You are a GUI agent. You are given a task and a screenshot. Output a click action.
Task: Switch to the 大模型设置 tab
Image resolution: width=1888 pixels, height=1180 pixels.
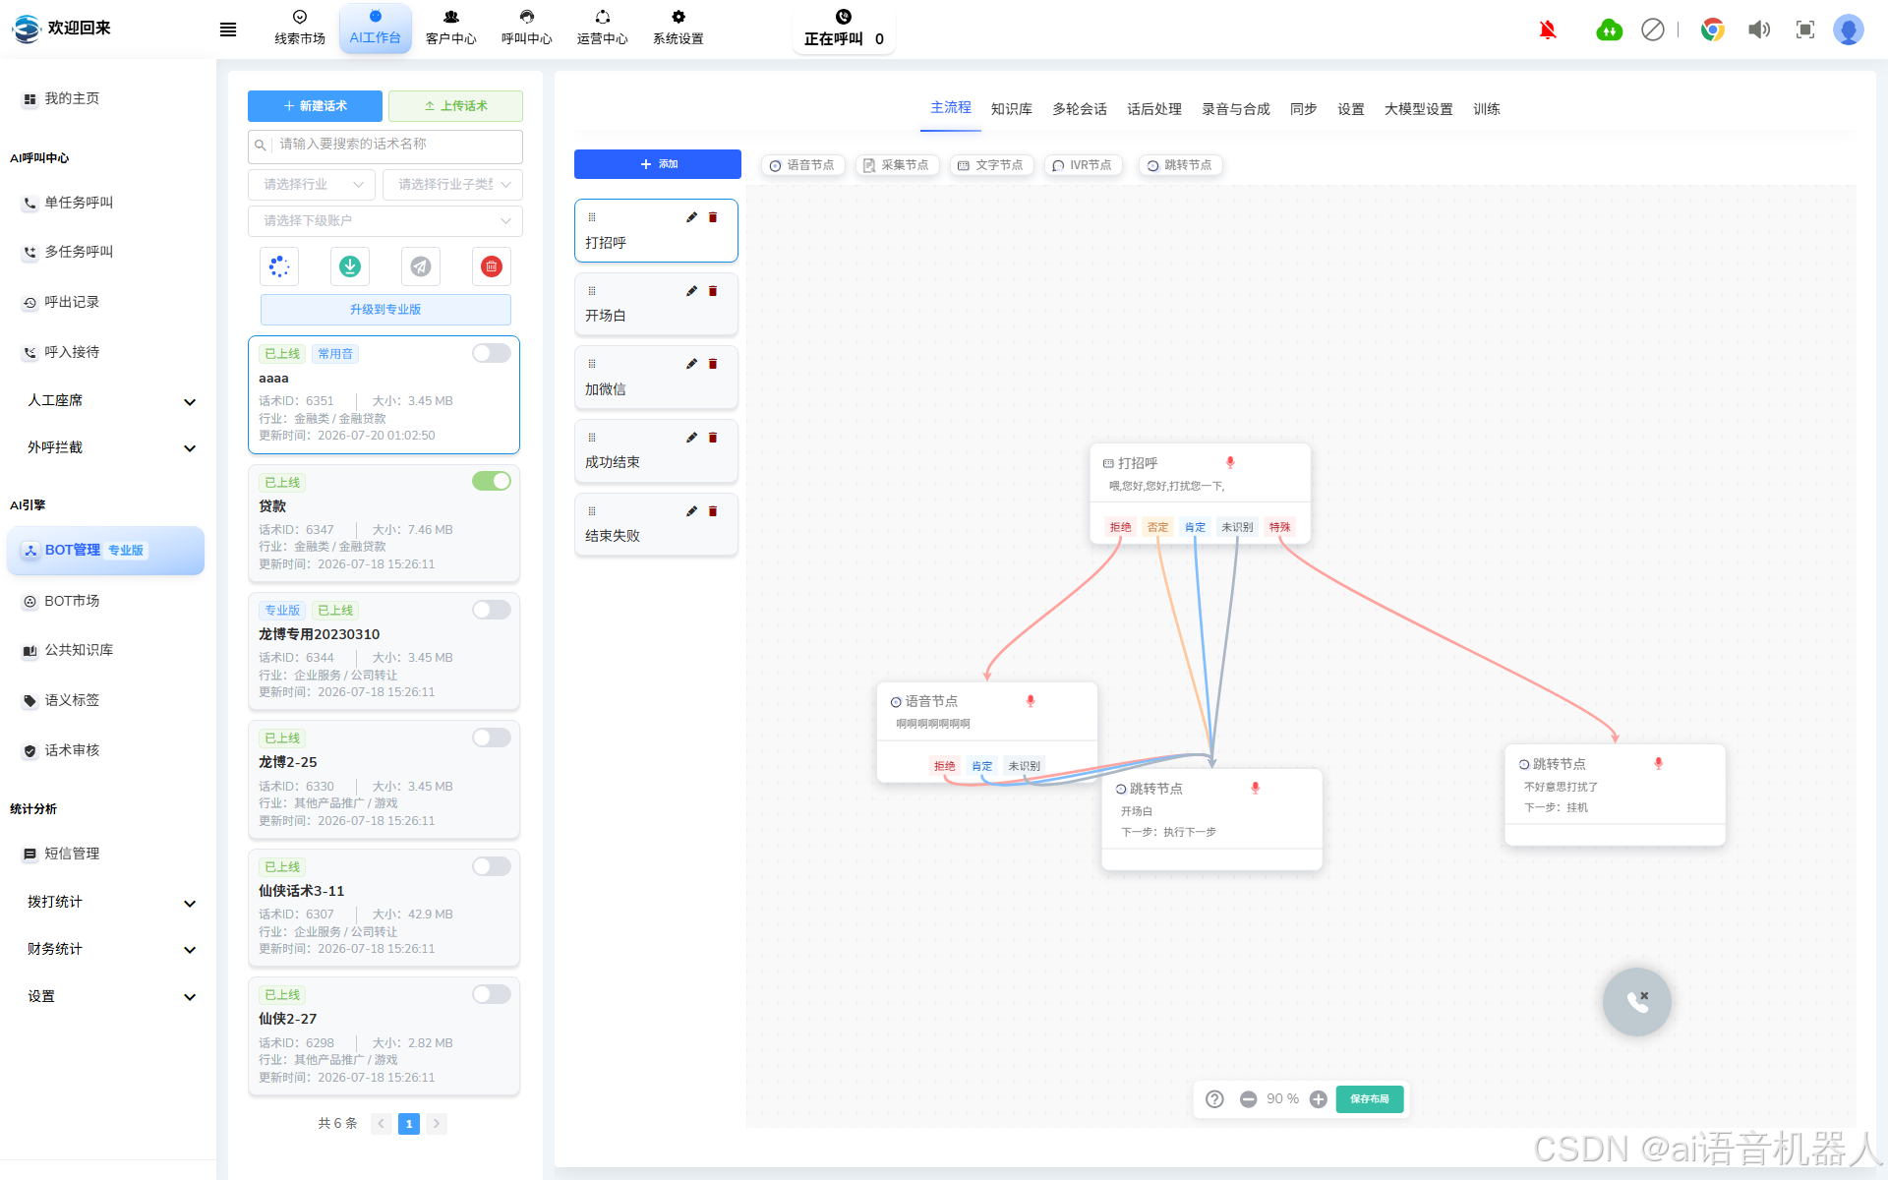coord(1419,109)
